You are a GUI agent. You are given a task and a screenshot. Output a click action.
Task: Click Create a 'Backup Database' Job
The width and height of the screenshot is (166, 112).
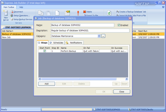(131, 12)
